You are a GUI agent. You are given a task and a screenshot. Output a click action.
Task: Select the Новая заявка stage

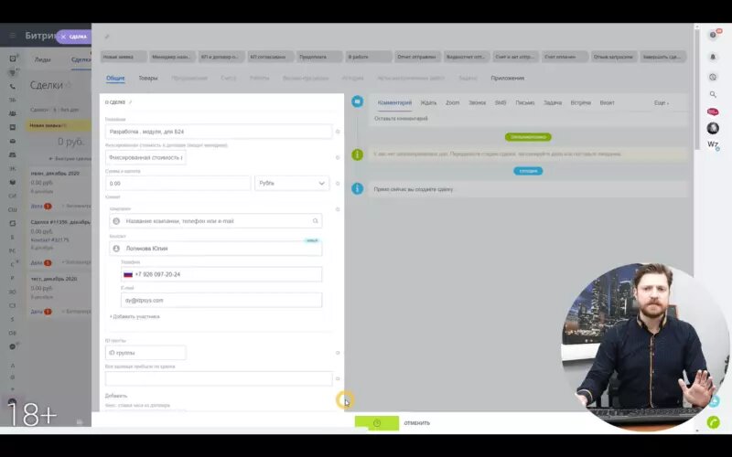coord(124,57)
